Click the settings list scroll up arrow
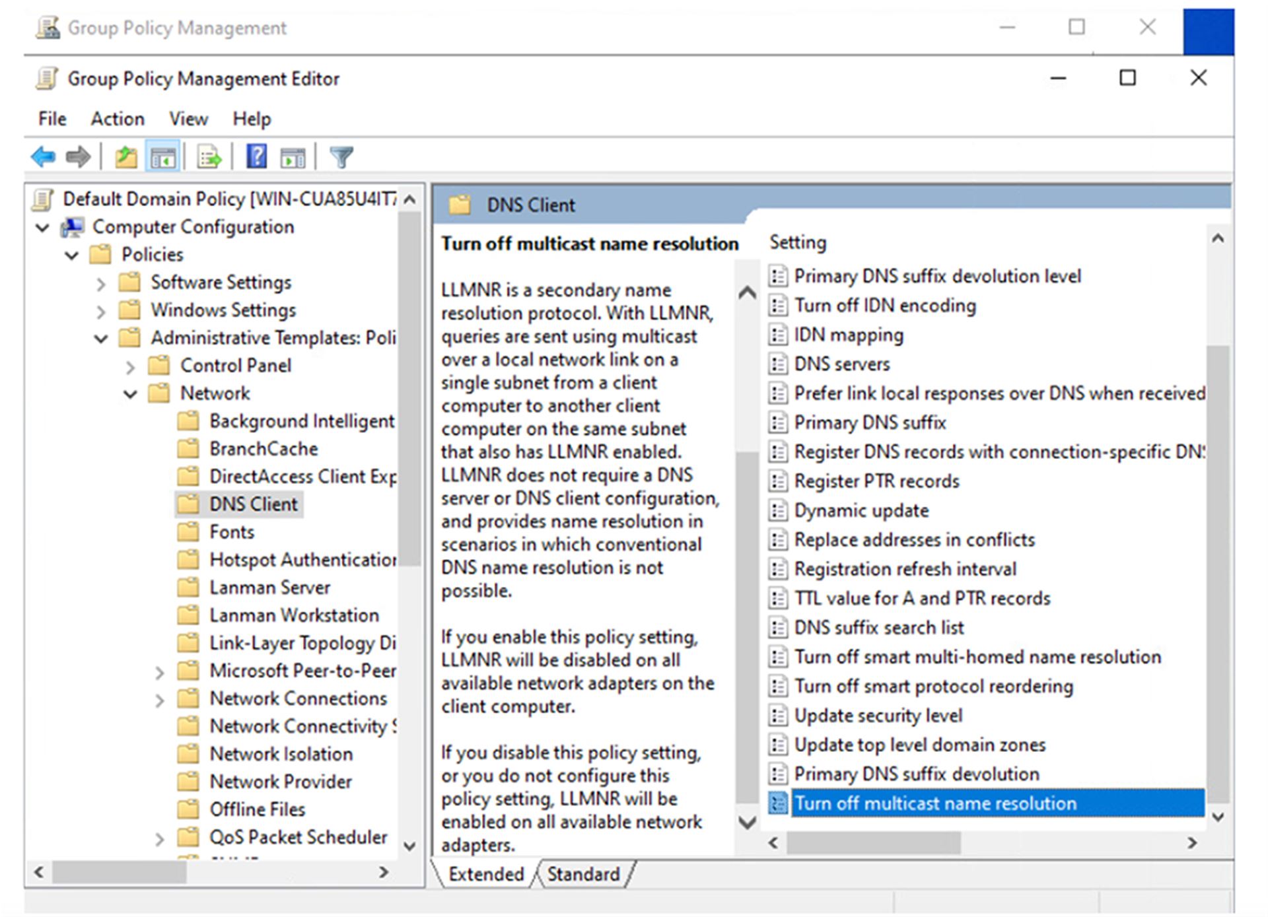The width and height of the screenshot is (1268, 917). pyautogui.click(x=1218, y=238)
